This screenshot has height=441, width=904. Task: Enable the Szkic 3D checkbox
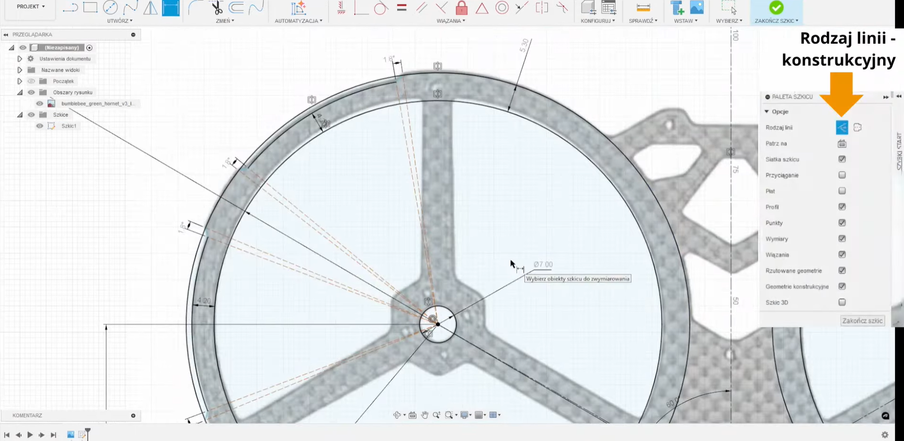coord(842,302)
